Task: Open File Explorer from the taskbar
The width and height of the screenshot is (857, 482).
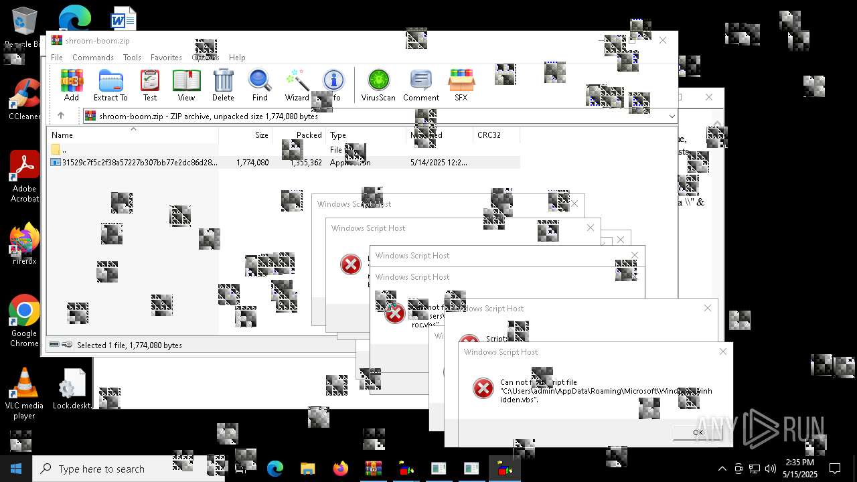Action: (307, 469)
